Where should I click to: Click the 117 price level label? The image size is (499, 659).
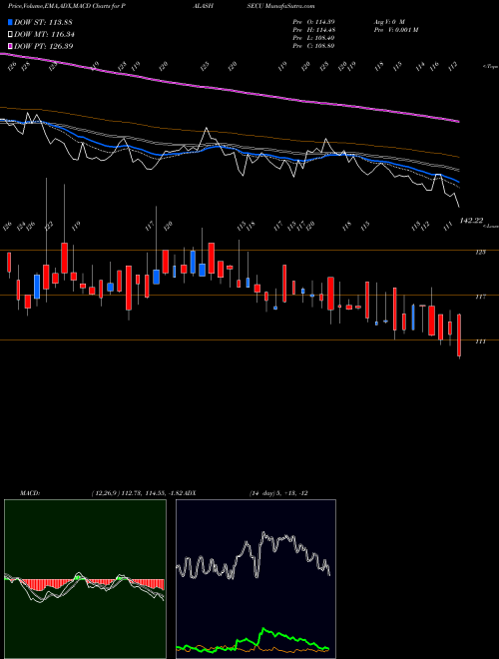tap(480, 297)
